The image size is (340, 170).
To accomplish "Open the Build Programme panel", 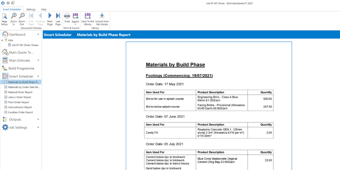I will tap(21, 68).
